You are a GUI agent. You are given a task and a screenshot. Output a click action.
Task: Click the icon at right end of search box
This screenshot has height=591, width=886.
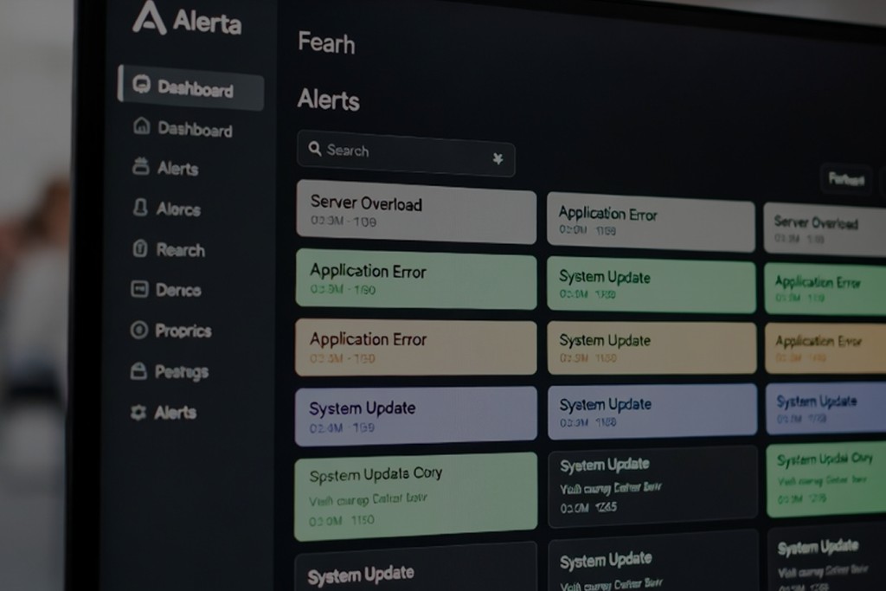498,158
